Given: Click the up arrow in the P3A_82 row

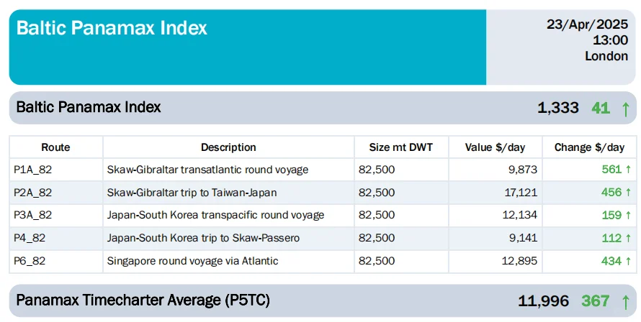Looking at the screenshot, I should click(x=628, y=215).
